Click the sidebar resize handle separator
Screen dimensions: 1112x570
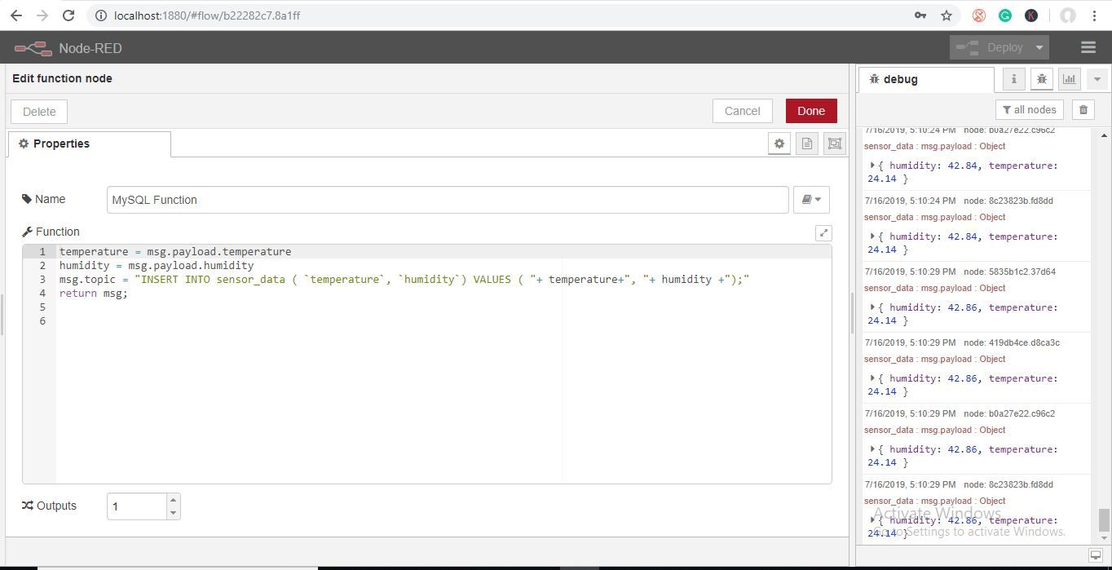852,314
